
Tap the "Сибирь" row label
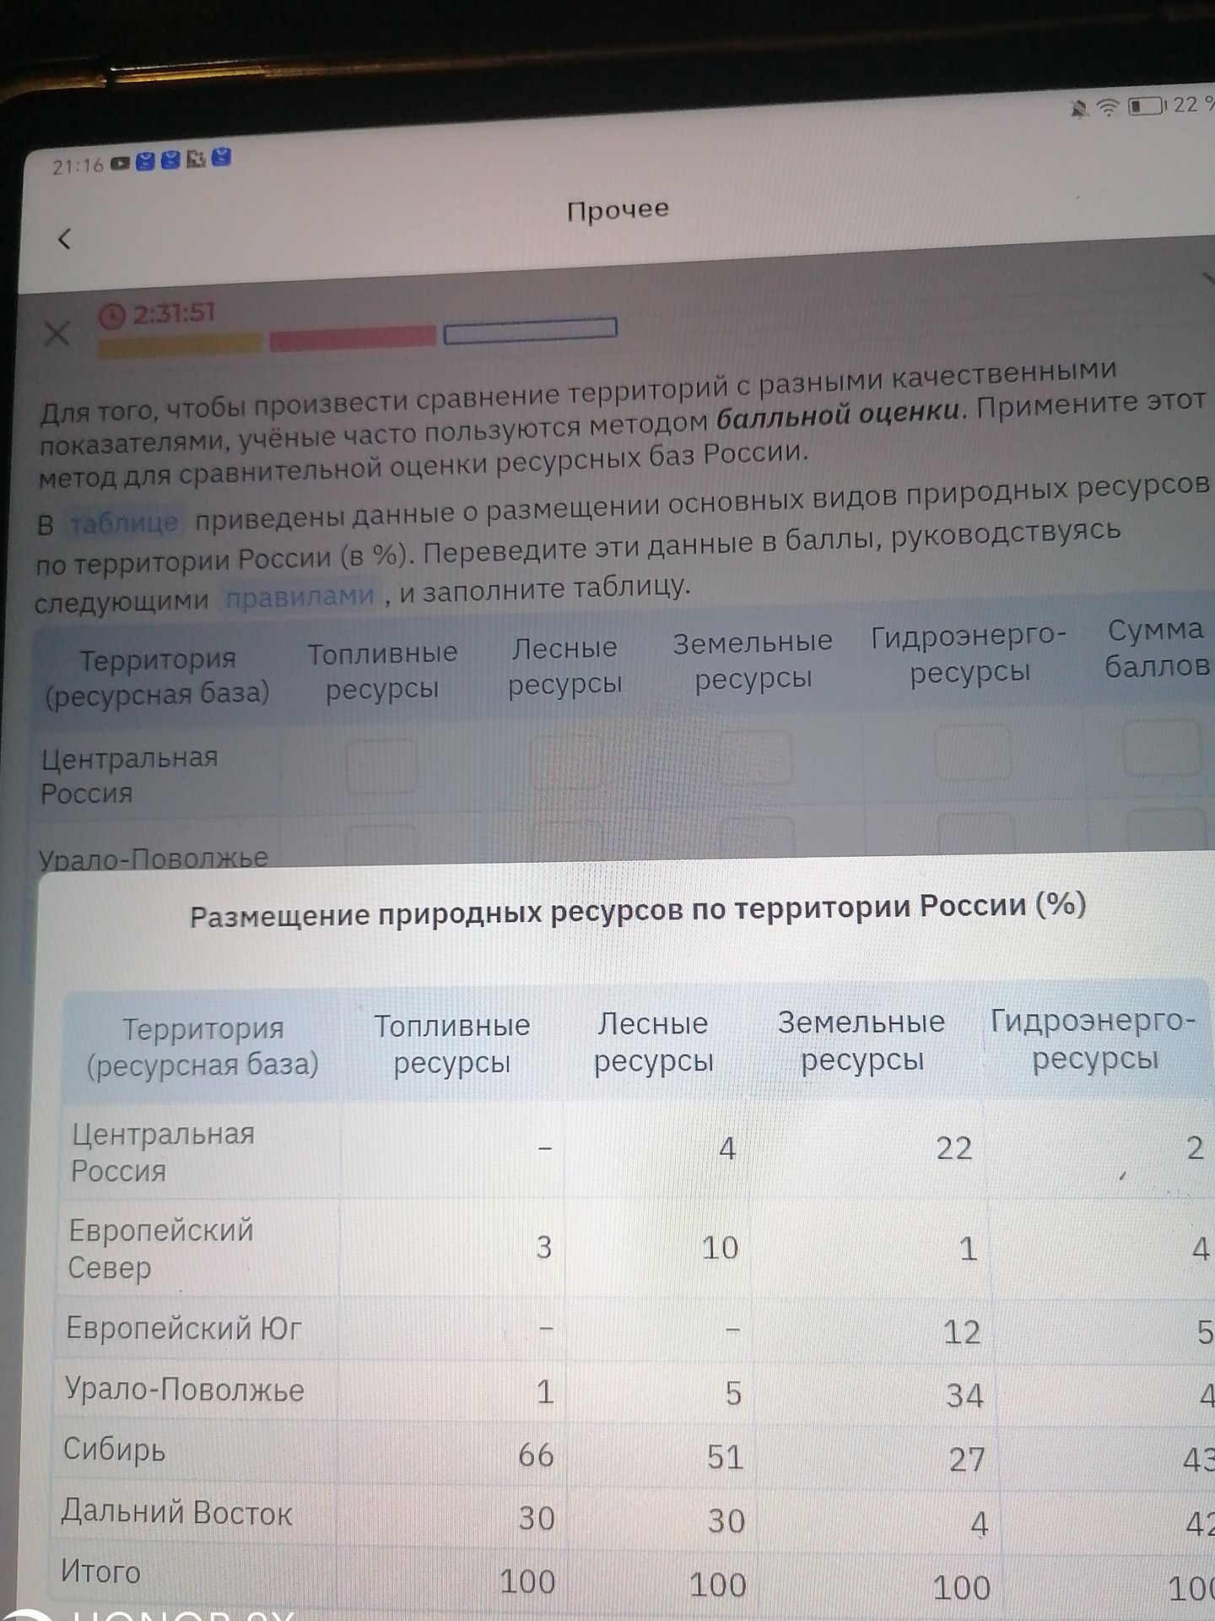(x=114, y=1450)
